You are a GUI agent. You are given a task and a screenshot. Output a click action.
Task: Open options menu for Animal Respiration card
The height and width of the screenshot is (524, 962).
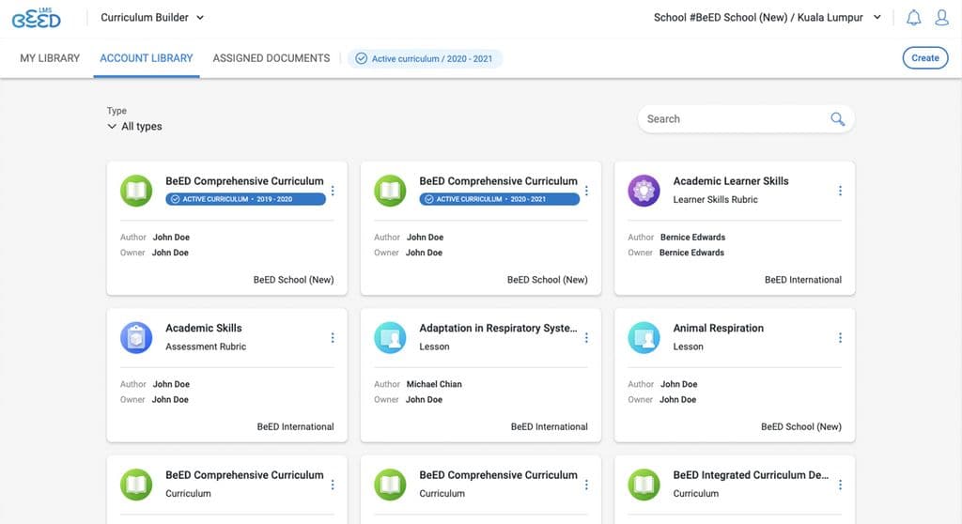point(840,338)
